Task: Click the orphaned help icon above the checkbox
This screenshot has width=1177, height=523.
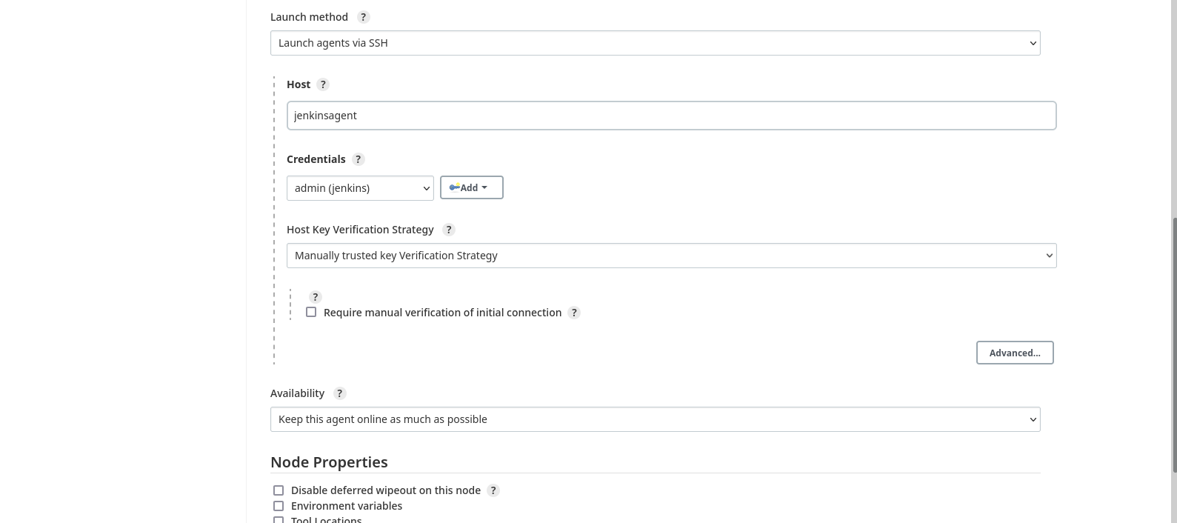Action: point(315,296)
